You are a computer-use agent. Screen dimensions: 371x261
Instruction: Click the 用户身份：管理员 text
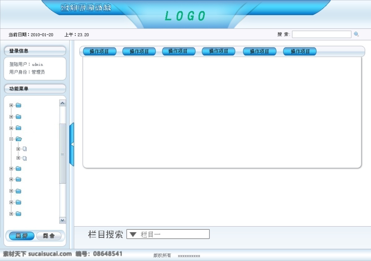[x=27, y=72]
